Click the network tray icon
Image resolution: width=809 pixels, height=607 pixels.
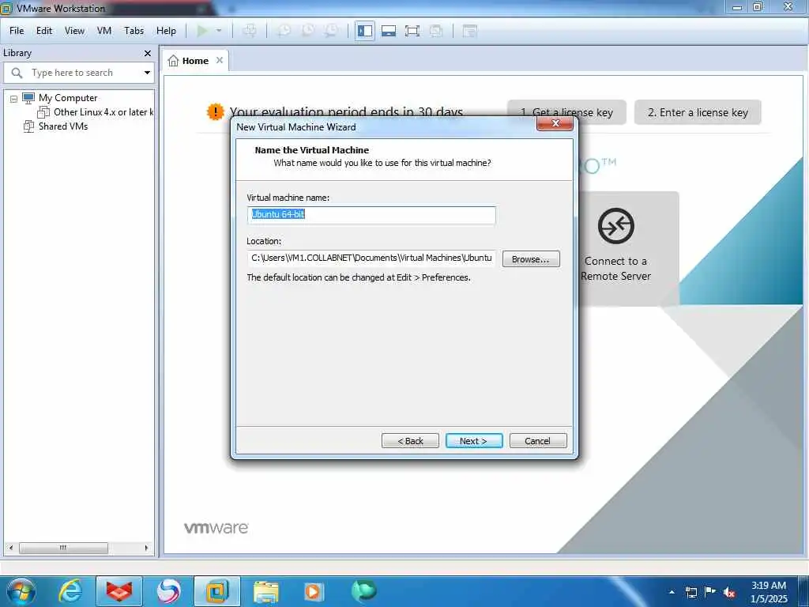point(690,592)
